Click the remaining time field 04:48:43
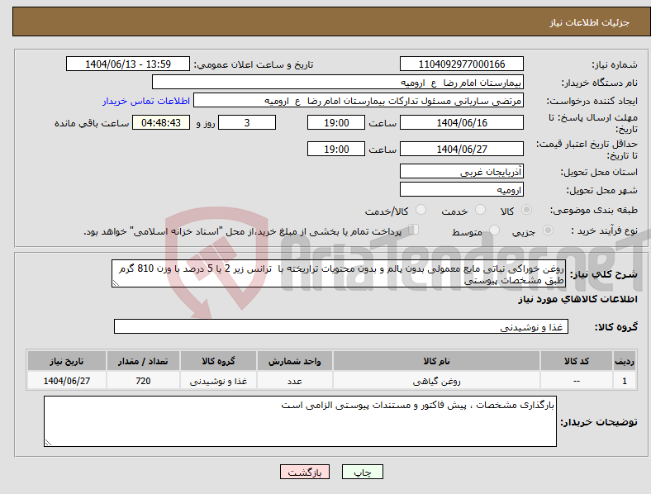Image resolution: width=651 pixels, height=494 pixels. 161,122
